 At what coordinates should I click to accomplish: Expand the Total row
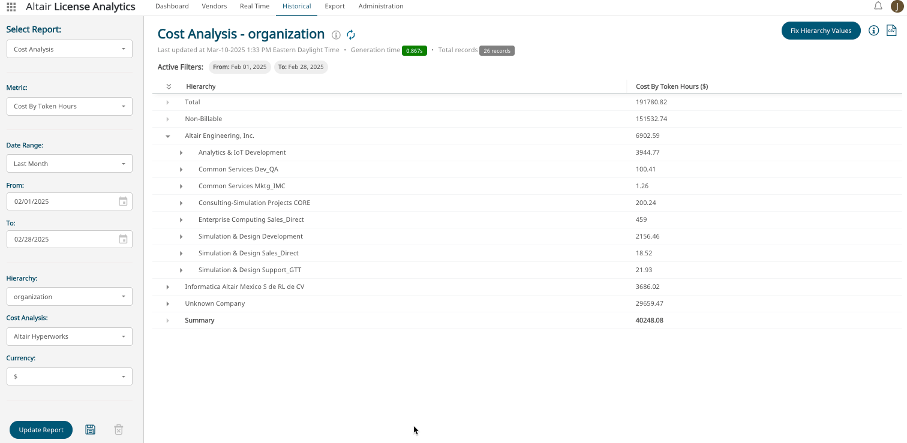(x=168, y=103)
